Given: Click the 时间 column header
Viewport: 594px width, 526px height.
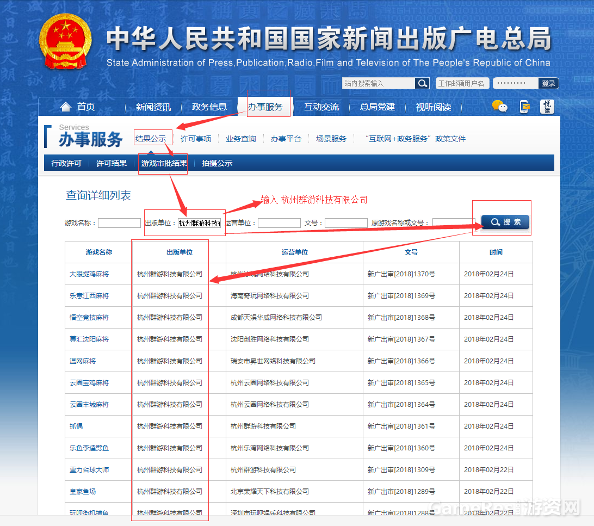Looking at the screenshot, I should point(496,252).
